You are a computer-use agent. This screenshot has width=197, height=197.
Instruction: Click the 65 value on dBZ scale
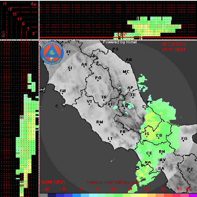[x=188, y=189]
